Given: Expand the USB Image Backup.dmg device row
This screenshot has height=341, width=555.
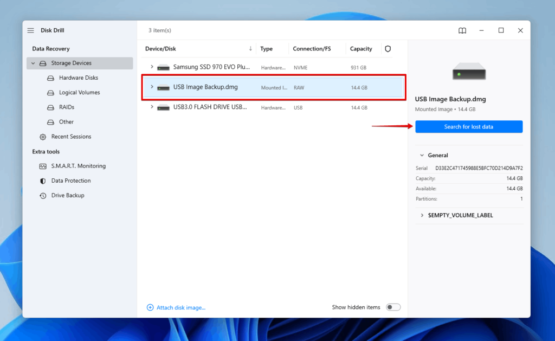Looking at the screenshot, I should coord(152,87).
